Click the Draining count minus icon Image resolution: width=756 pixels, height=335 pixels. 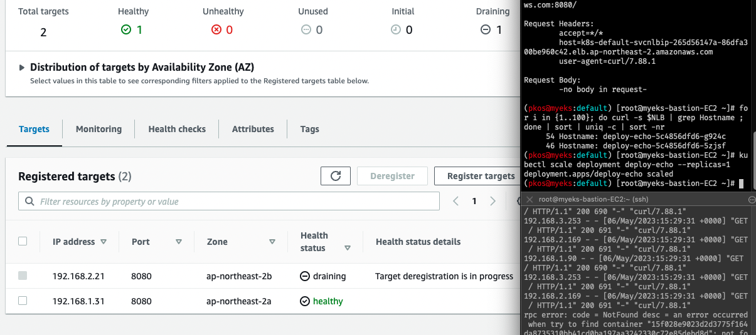coord(486,29)
